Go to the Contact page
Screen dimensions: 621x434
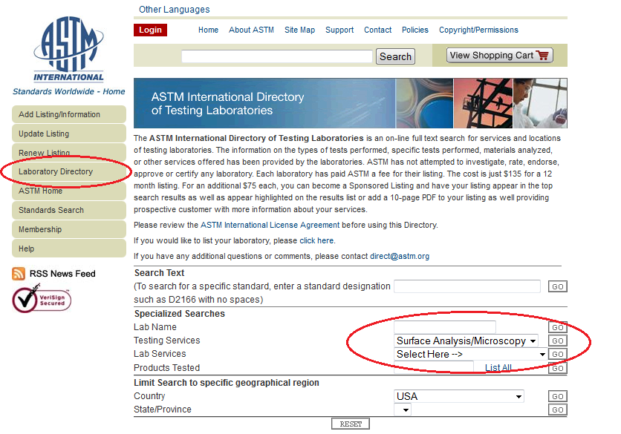tap(377, 30)
